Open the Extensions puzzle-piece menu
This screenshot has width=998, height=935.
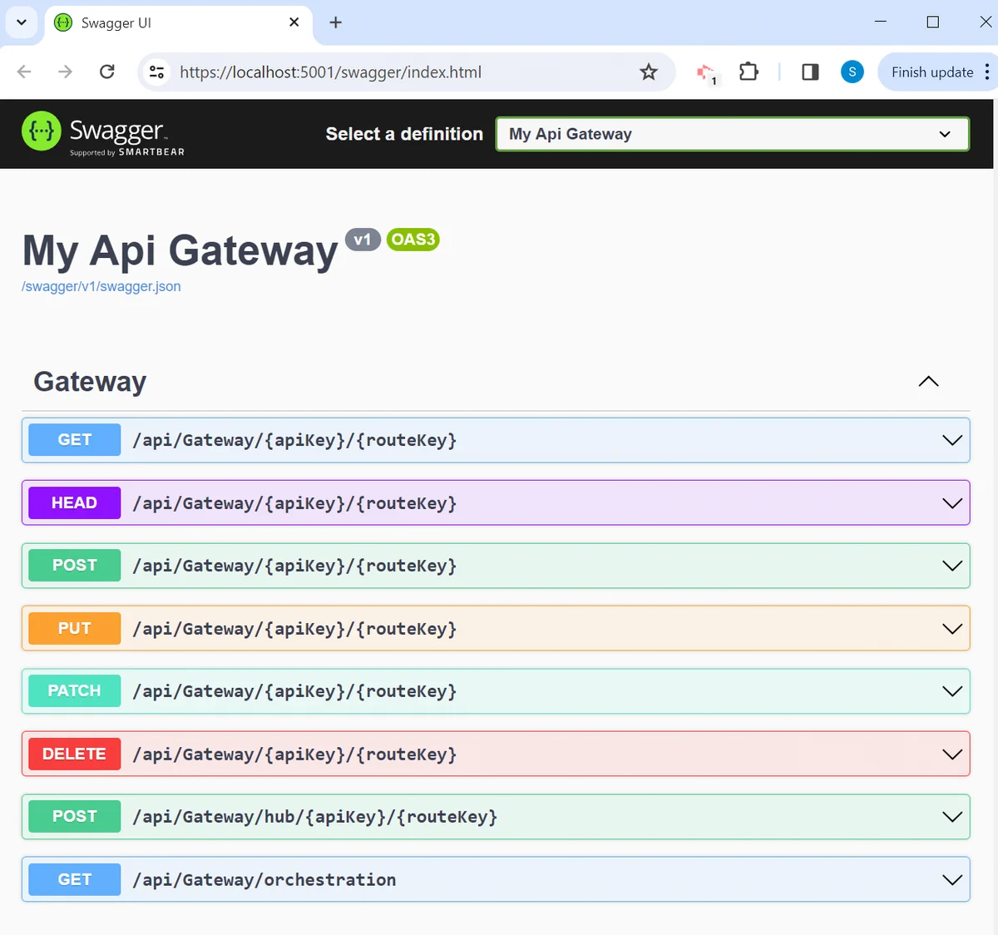[748, 72]
